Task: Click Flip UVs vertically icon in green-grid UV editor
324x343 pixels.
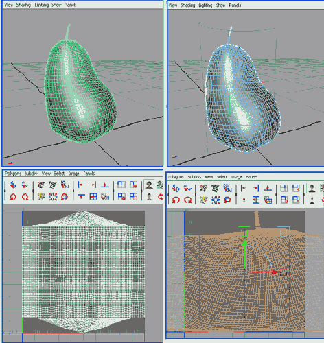Action: (x=25, y=185)
